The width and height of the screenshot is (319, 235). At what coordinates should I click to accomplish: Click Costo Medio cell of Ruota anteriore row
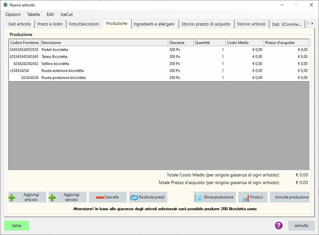point(245,70)
